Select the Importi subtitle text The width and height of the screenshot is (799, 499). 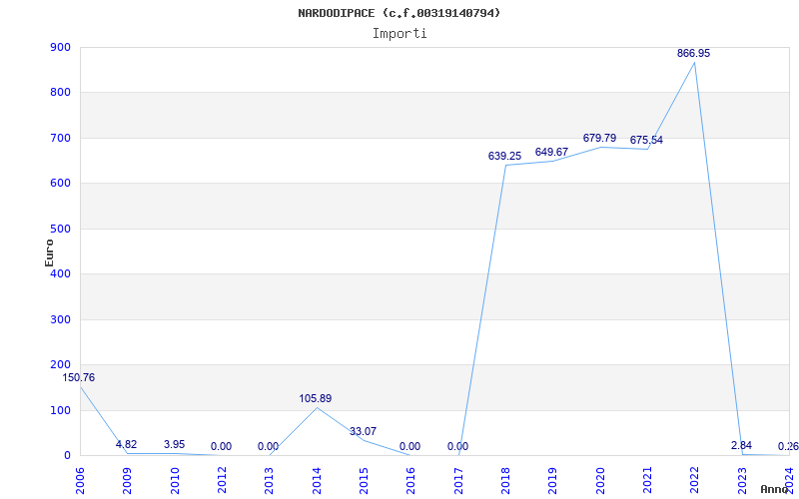[x=399, y=33]
